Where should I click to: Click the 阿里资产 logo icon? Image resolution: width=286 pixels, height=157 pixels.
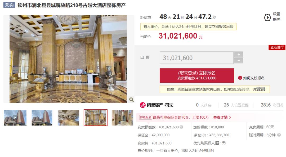pyautogui.click(x=143, y=105)
